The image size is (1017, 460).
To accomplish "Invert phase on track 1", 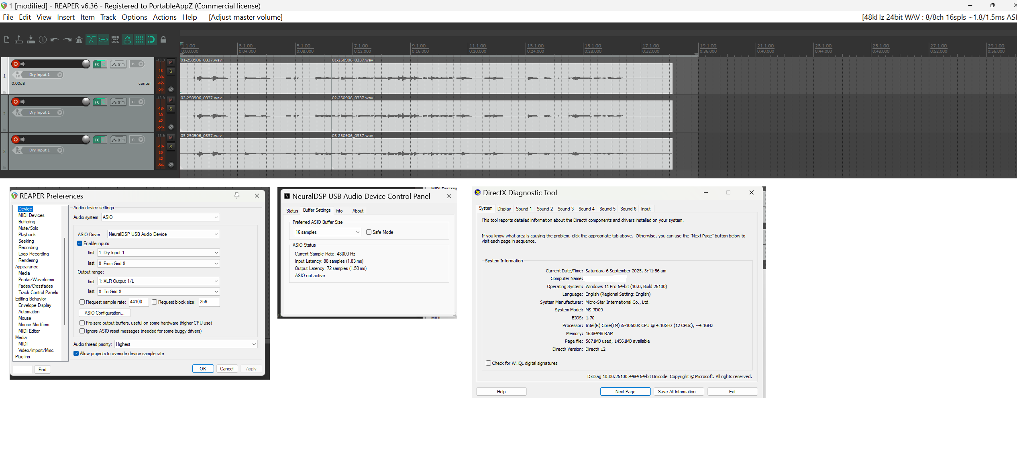I will (x=171, y=89).
